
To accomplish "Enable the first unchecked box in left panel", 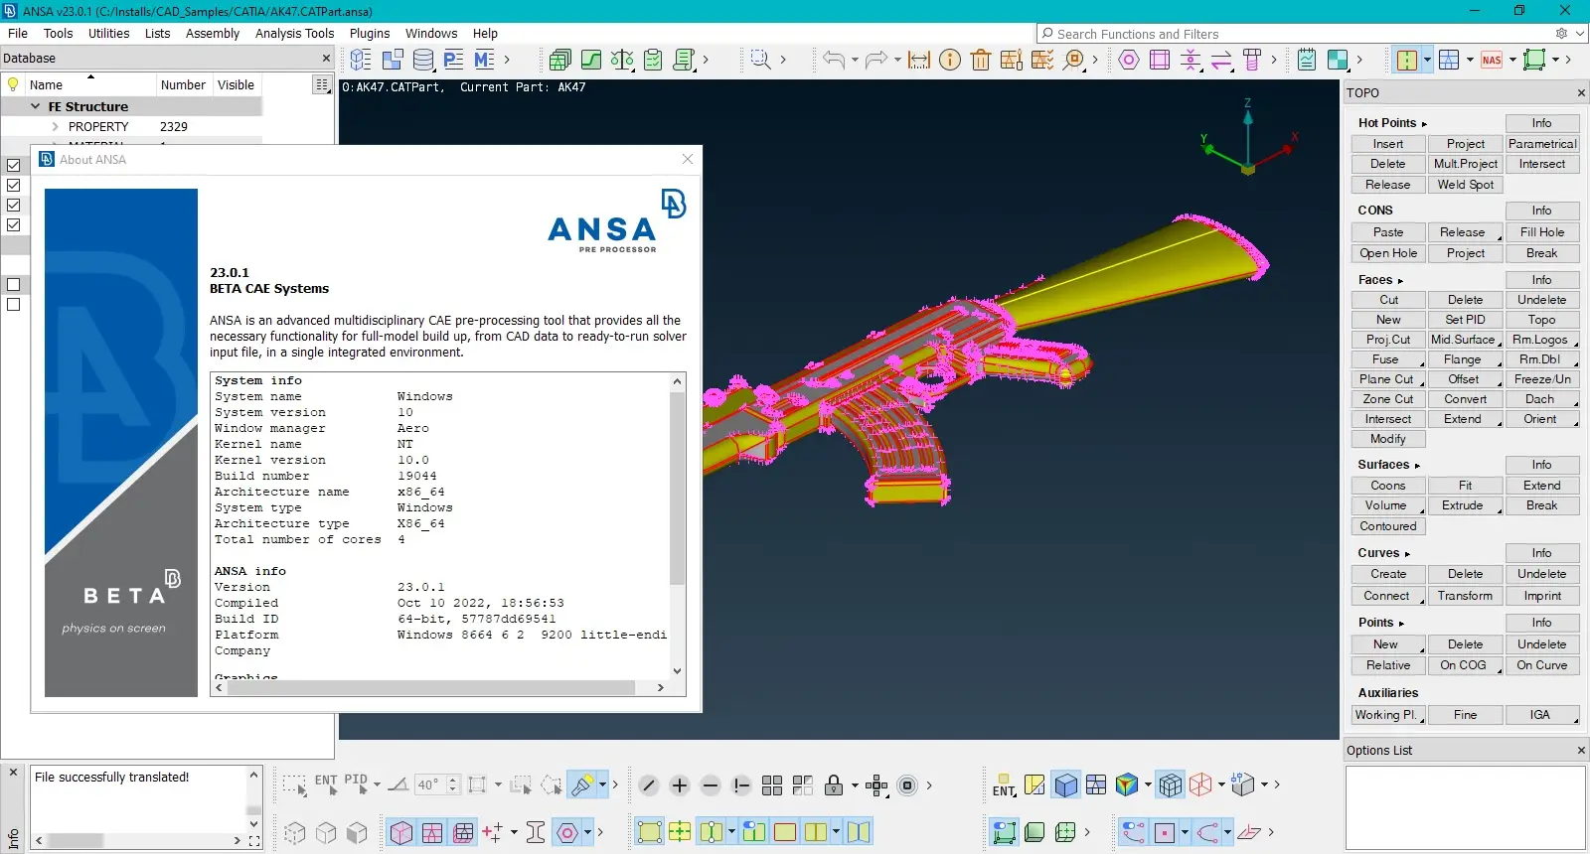I will click(13, 284).
